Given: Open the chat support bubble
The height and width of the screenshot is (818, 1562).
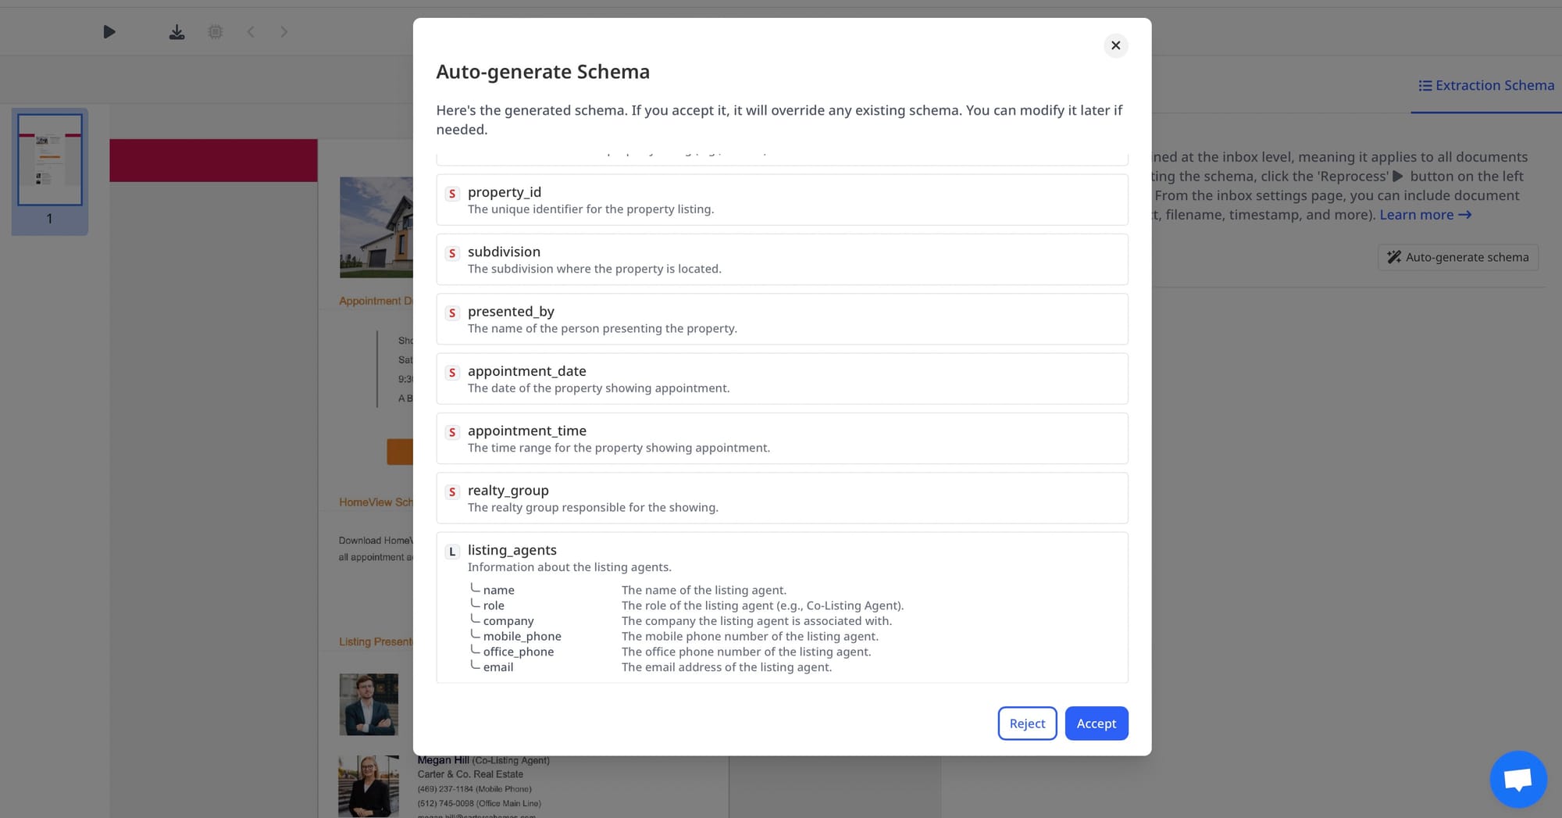Looking at the screenshot, I should [x=1517, y=779].
